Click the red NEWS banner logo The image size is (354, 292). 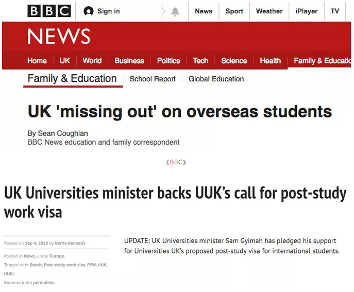coord(59,37)
